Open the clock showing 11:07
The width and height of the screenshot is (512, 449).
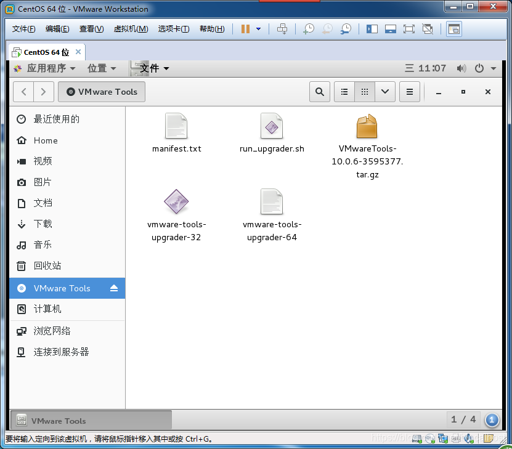(426, 68)
